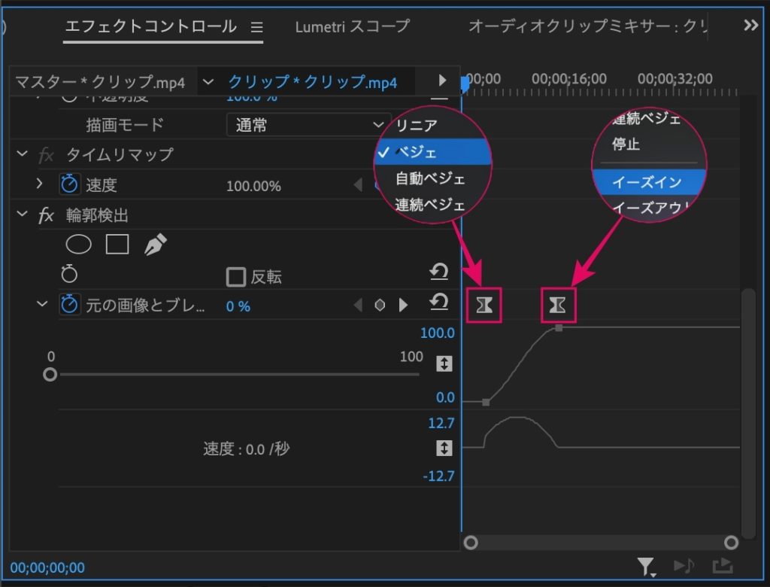770x587 pixels.
Task: Create an ellipse mask
Action: (78, 245)
